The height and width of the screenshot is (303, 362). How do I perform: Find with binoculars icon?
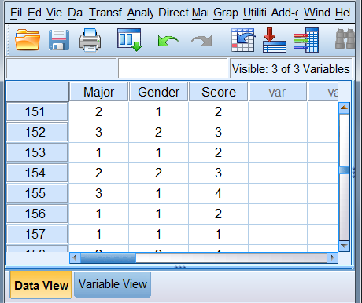pyautogui.click(x=345, y=39)
